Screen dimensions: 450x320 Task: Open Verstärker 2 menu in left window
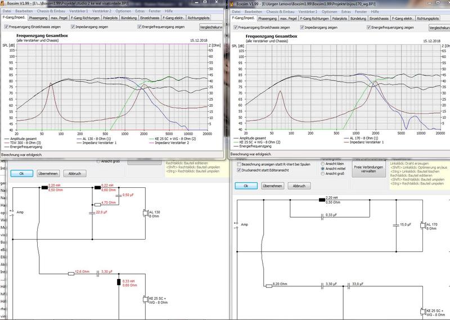point(102,11)
